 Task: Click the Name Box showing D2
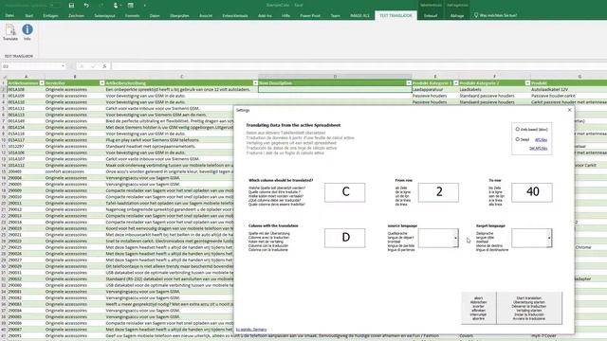31,66
